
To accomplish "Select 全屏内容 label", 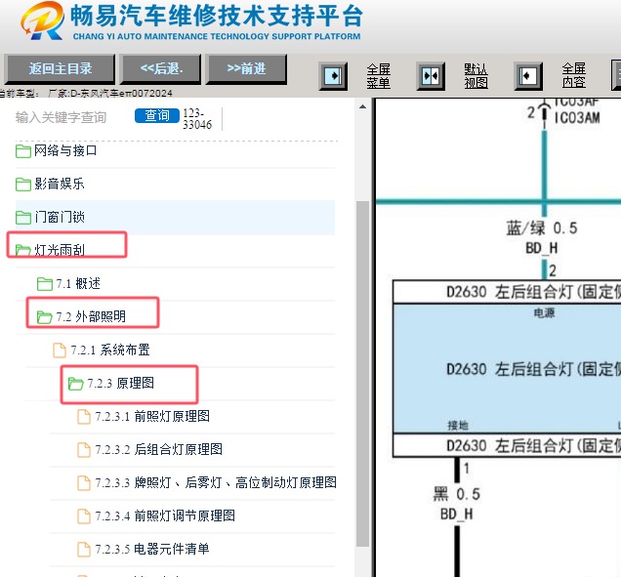I will [573, 75].
